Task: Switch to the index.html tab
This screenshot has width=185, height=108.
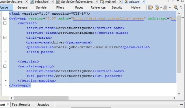Action: pyautogui.click(x=42, y=2)
